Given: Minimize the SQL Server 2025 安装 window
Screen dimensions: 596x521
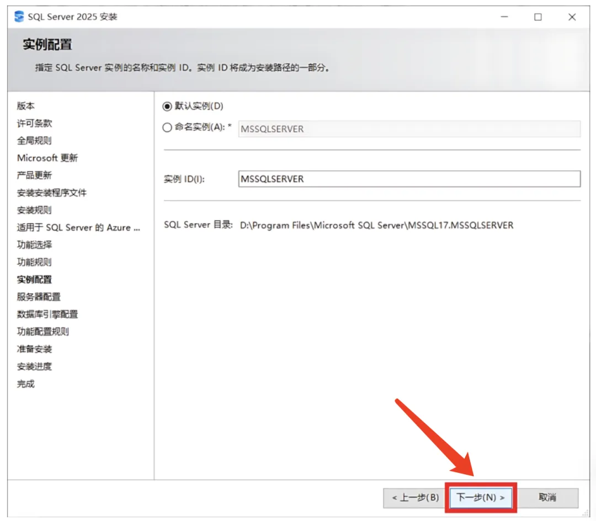Looking at the screenshot, I should (504, 17).
